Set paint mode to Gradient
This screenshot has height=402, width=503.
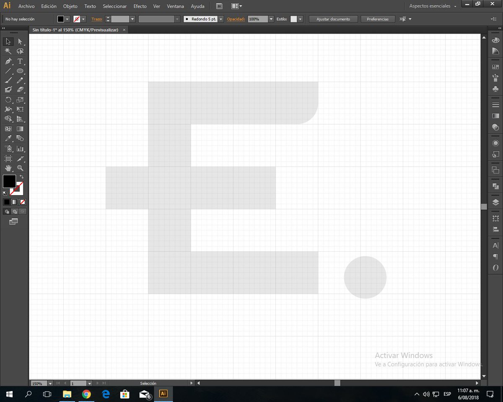click(x=15, y=202)
